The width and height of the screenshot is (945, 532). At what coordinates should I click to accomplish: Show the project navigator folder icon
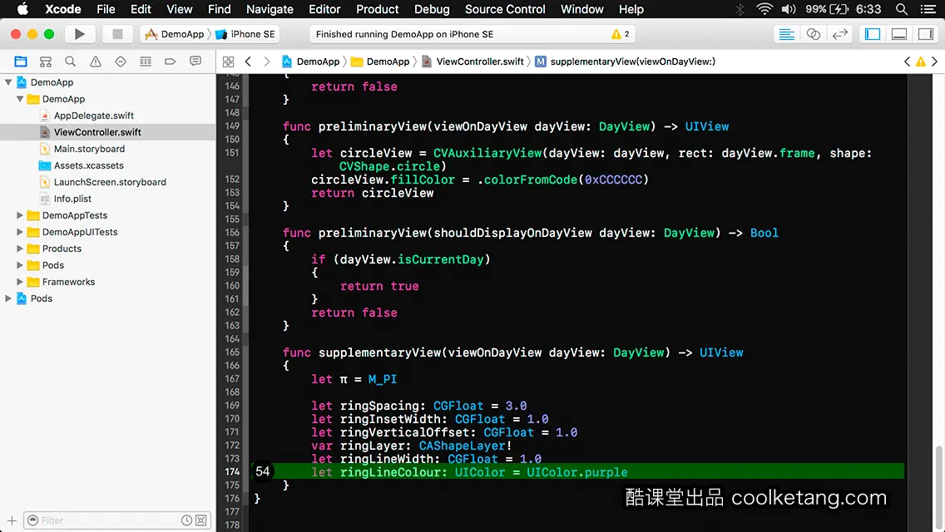[x=21, y=62]
